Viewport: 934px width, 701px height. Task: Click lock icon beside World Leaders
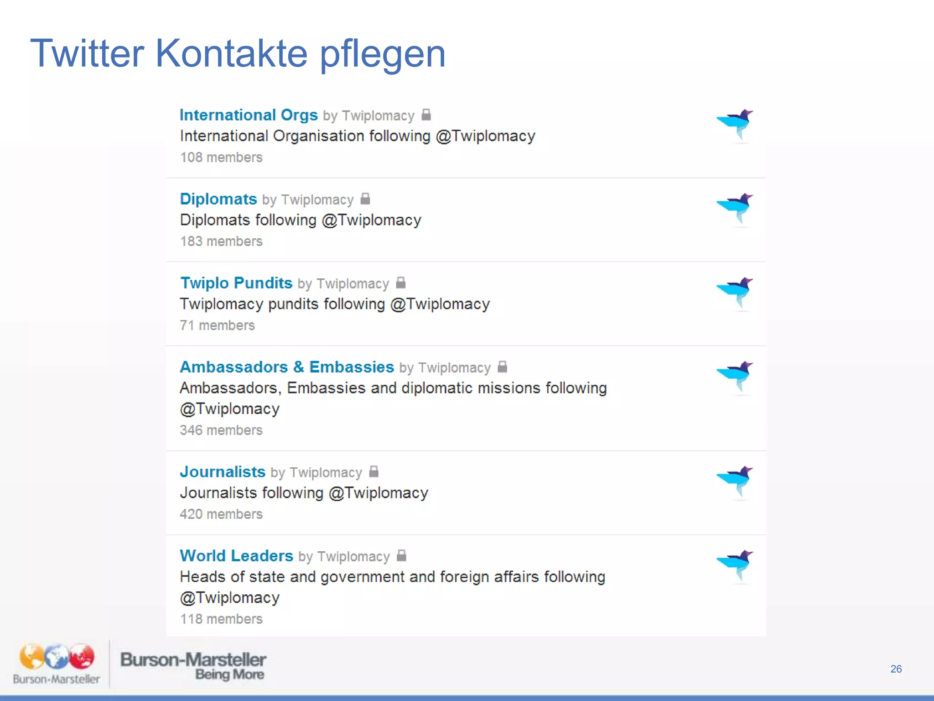[402, 555]
